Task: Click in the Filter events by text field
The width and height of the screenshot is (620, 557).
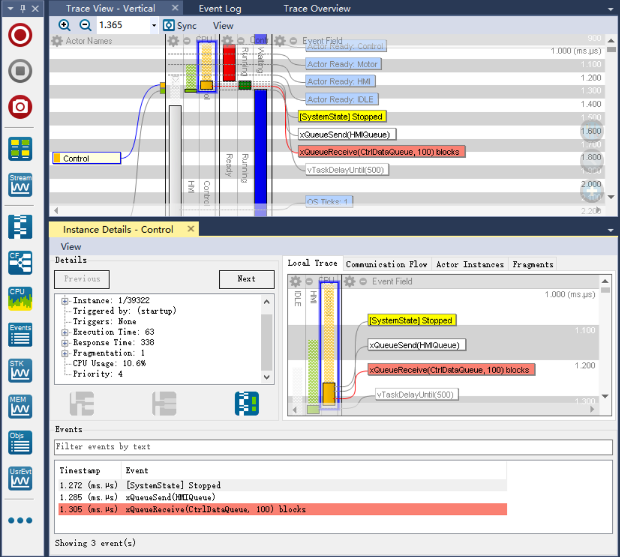Action: (x=333, y=447)
